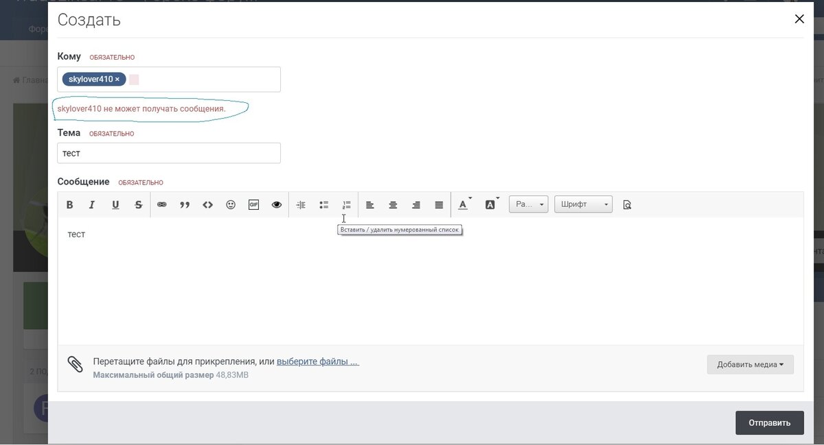
Task: Open the emoji picker
Action: pyautogui.click(x=231, y=204)
